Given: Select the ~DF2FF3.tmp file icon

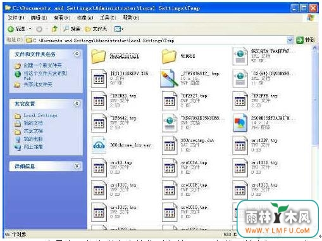Looking at the screenshot, I should click(240, 101).
